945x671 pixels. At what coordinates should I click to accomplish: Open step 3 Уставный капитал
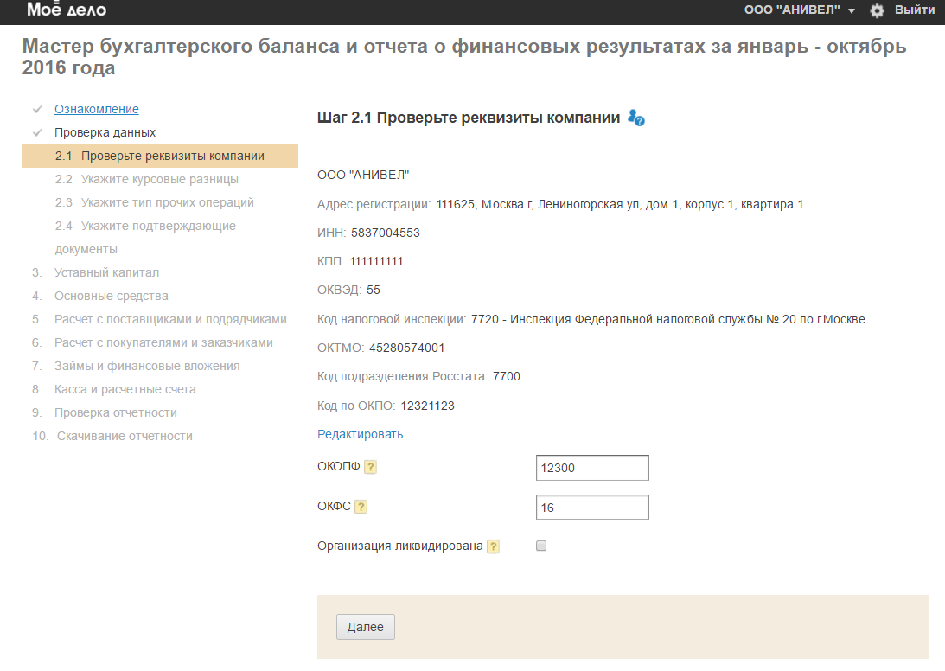click(x=106, y=272)
